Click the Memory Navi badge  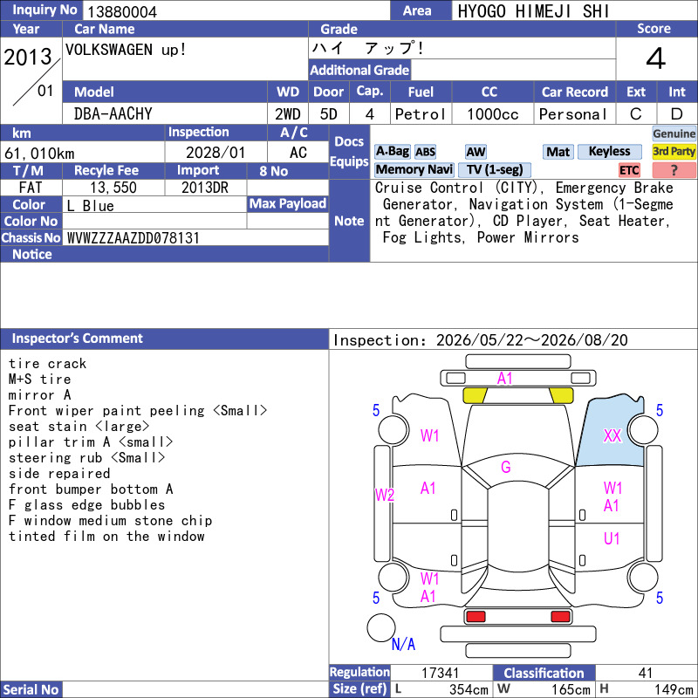[414, 169]
